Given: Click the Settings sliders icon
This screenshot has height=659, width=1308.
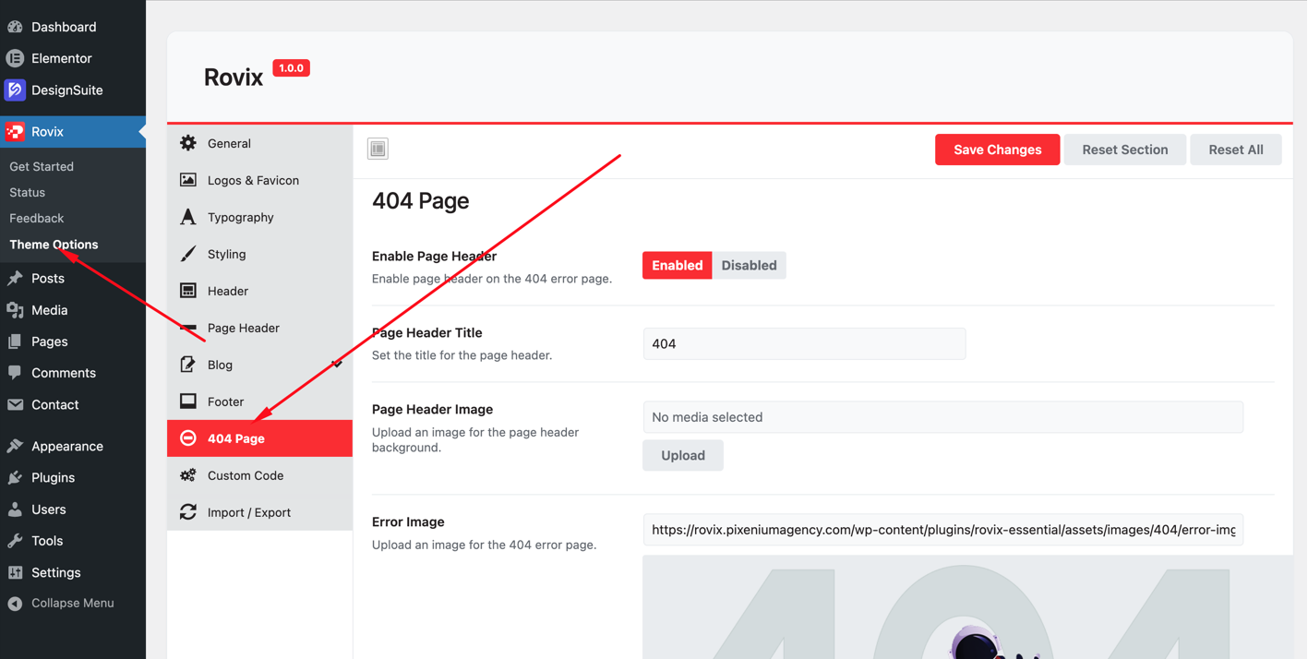Looking at the screenshot, I should click(15, 572).
